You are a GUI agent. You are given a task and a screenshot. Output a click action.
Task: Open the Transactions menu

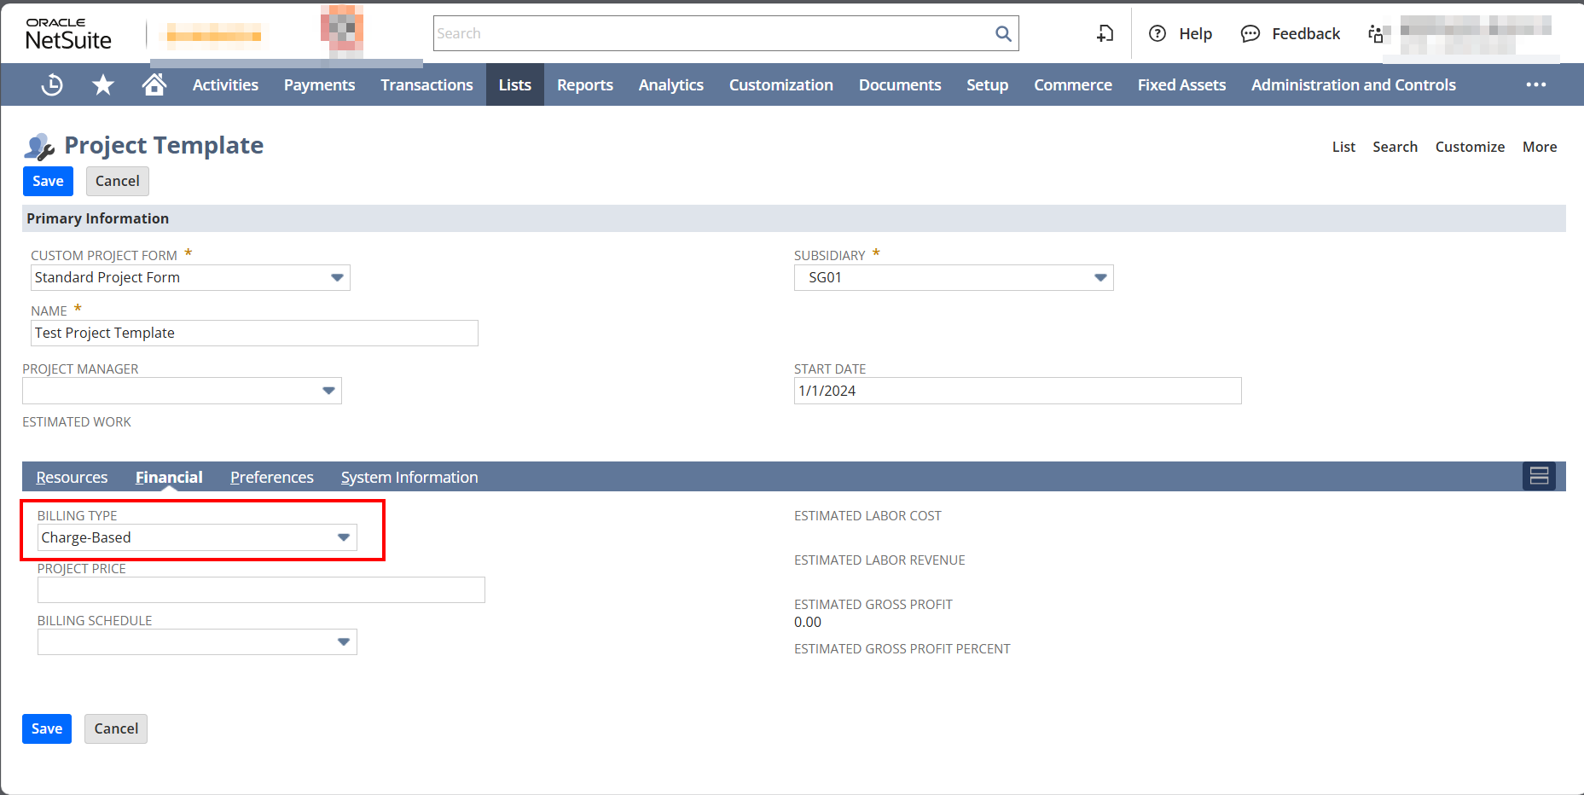[426, 84]
